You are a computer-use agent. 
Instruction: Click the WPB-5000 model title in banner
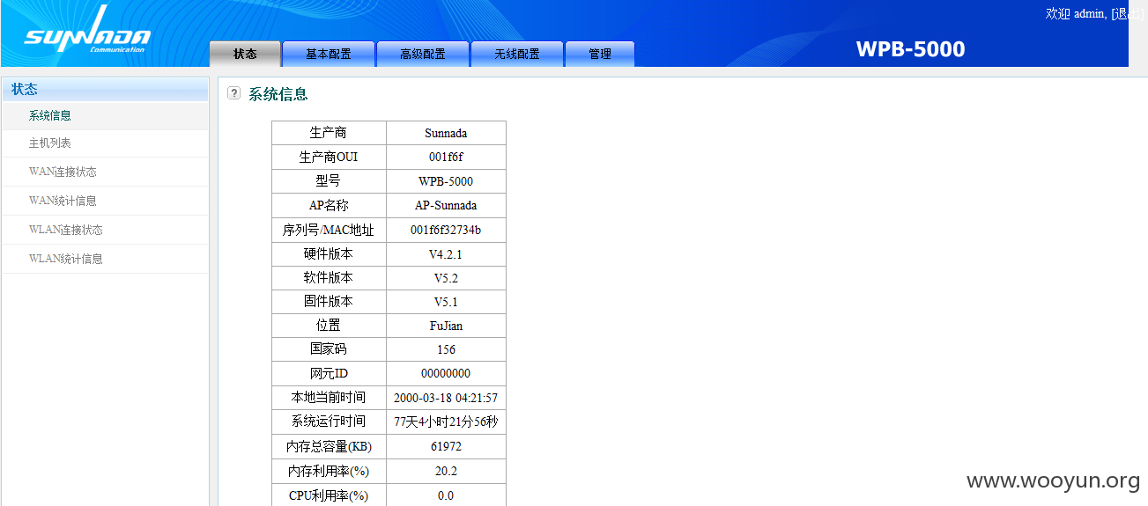click(x=910, y=49)
